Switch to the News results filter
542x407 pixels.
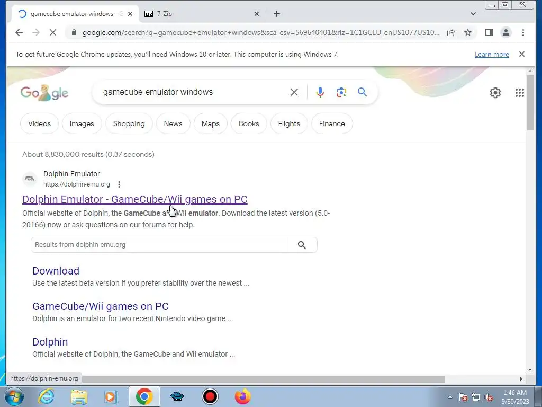pyautogui.click(x=173, y=123)
